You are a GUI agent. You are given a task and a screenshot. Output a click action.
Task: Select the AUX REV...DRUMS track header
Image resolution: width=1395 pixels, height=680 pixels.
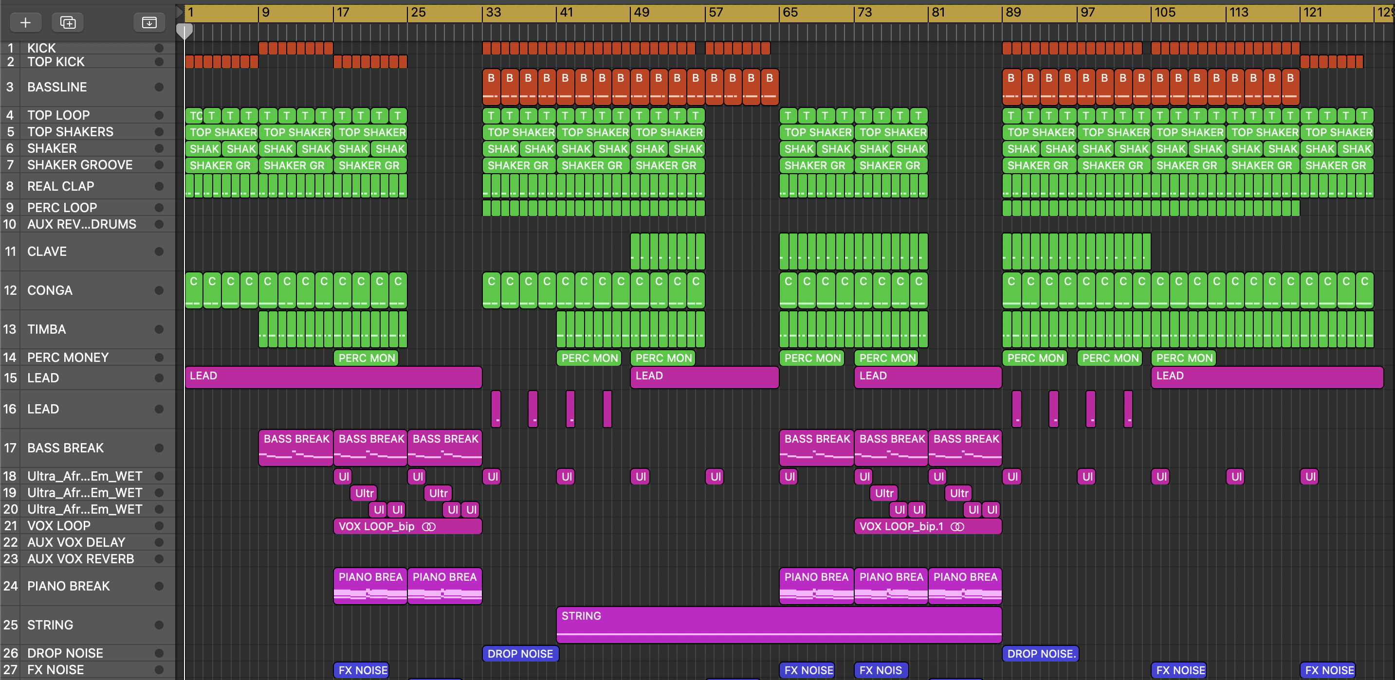pyautogui.click(x=88, y=224)
